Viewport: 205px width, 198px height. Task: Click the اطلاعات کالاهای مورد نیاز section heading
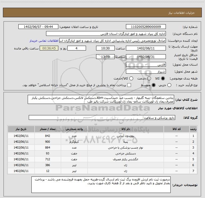click(178, 108)
